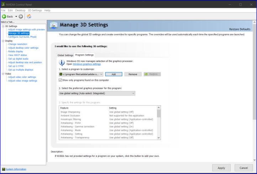Collapse the Display tree node
The image size is (257, 174).
pyautogui.click(x=3, y=41)
